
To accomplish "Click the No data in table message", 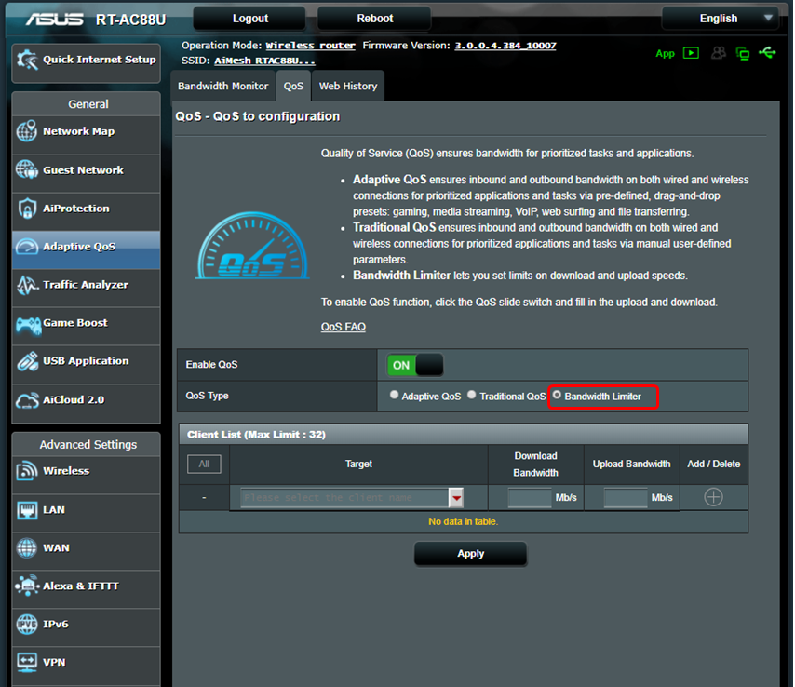I will (x=463, y=521).
